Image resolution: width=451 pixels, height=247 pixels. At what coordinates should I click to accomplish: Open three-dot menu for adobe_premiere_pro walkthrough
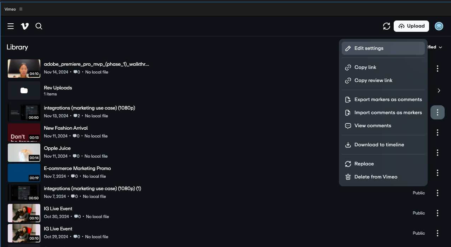438,69
